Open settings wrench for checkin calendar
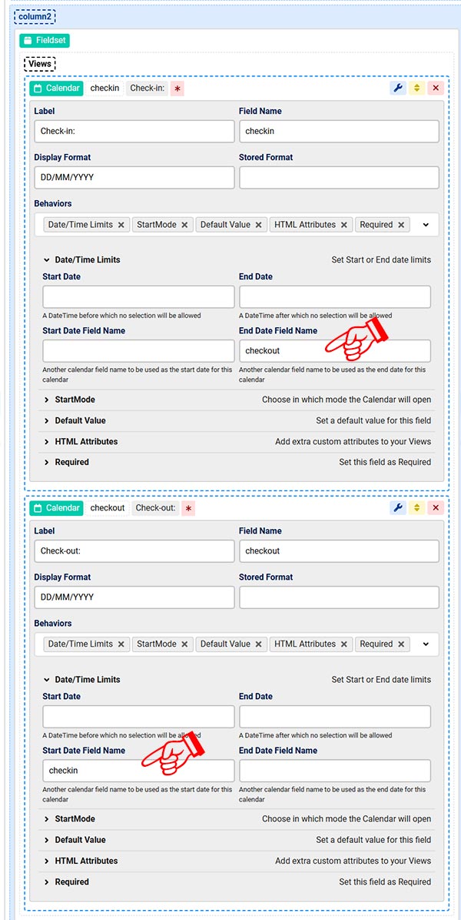The image size is (461, 920). tap(398, 89)
